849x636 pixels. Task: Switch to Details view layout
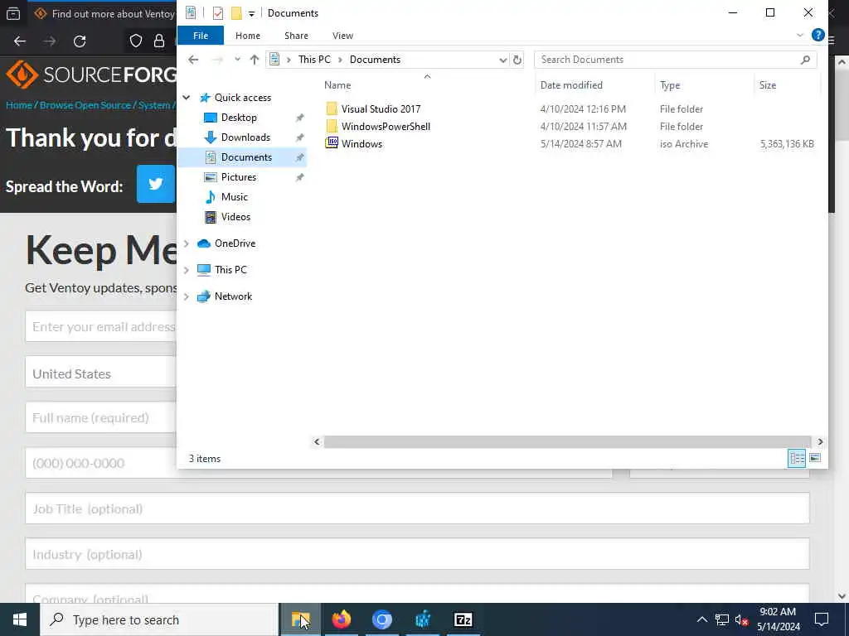pyautogui.click(x=797, y=459)
